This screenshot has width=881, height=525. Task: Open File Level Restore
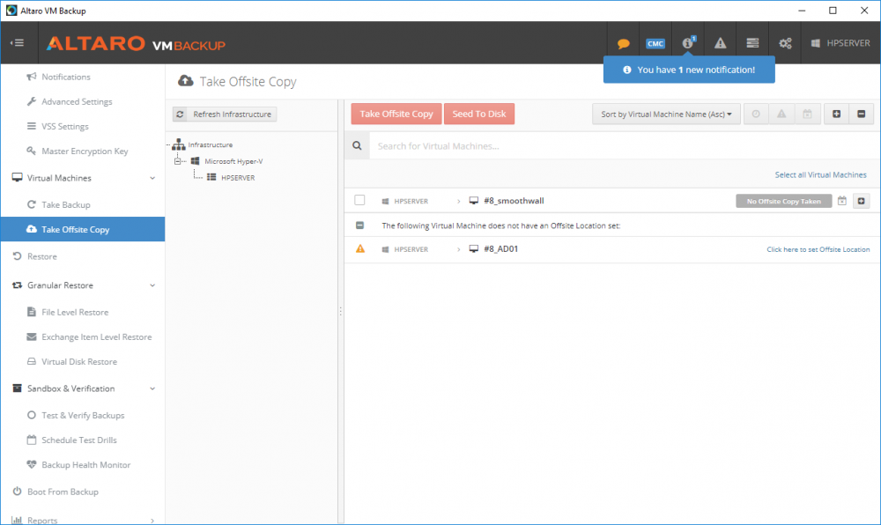[x=75, y=312]
